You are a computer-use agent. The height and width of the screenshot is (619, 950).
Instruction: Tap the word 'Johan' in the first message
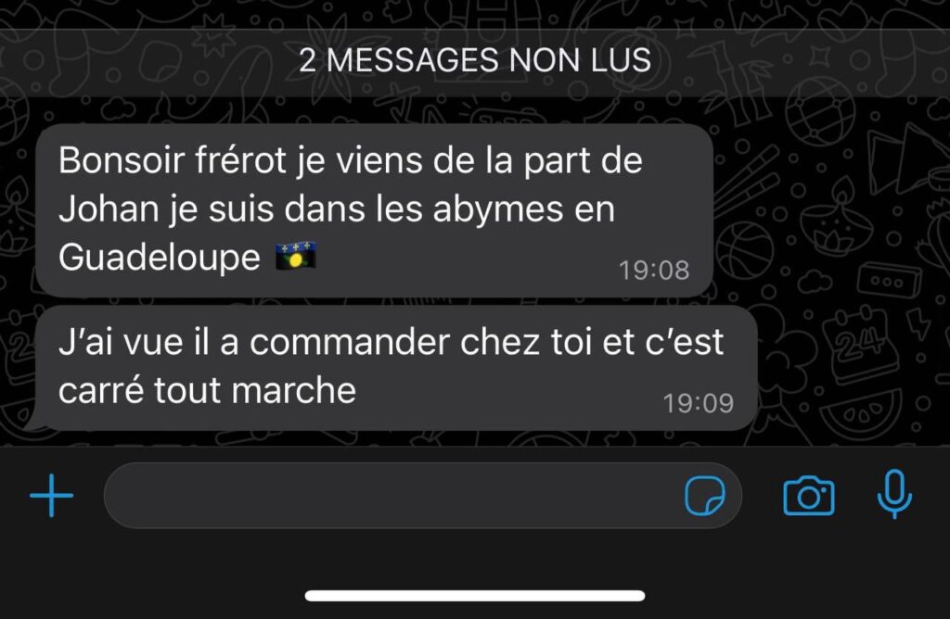[109, 208]
